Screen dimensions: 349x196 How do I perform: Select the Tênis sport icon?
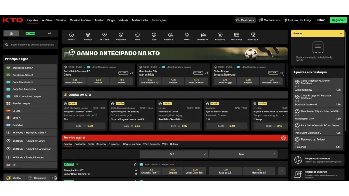tap(137, 35)
